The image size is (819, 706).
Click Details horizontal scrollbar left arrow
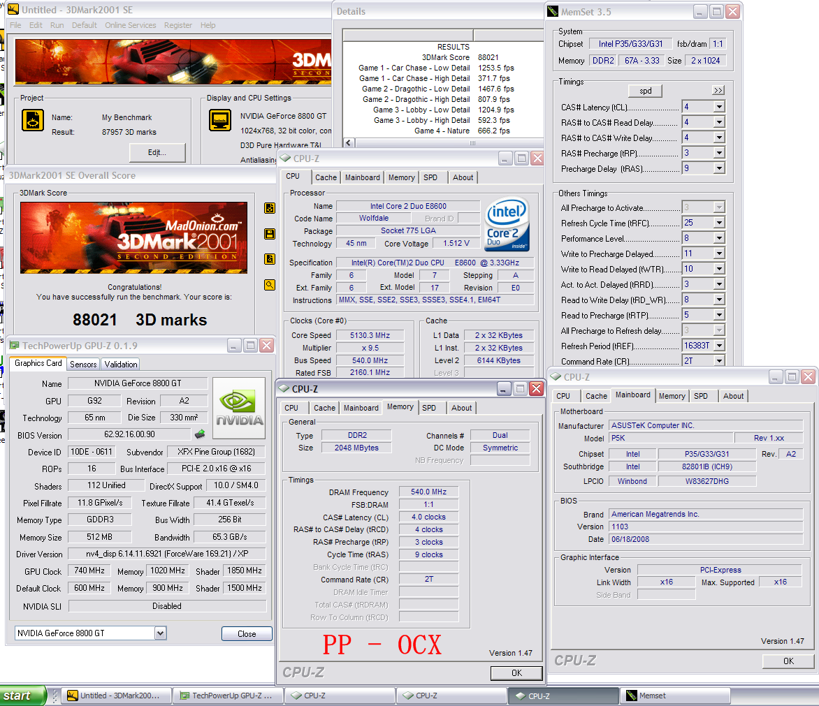349,142
